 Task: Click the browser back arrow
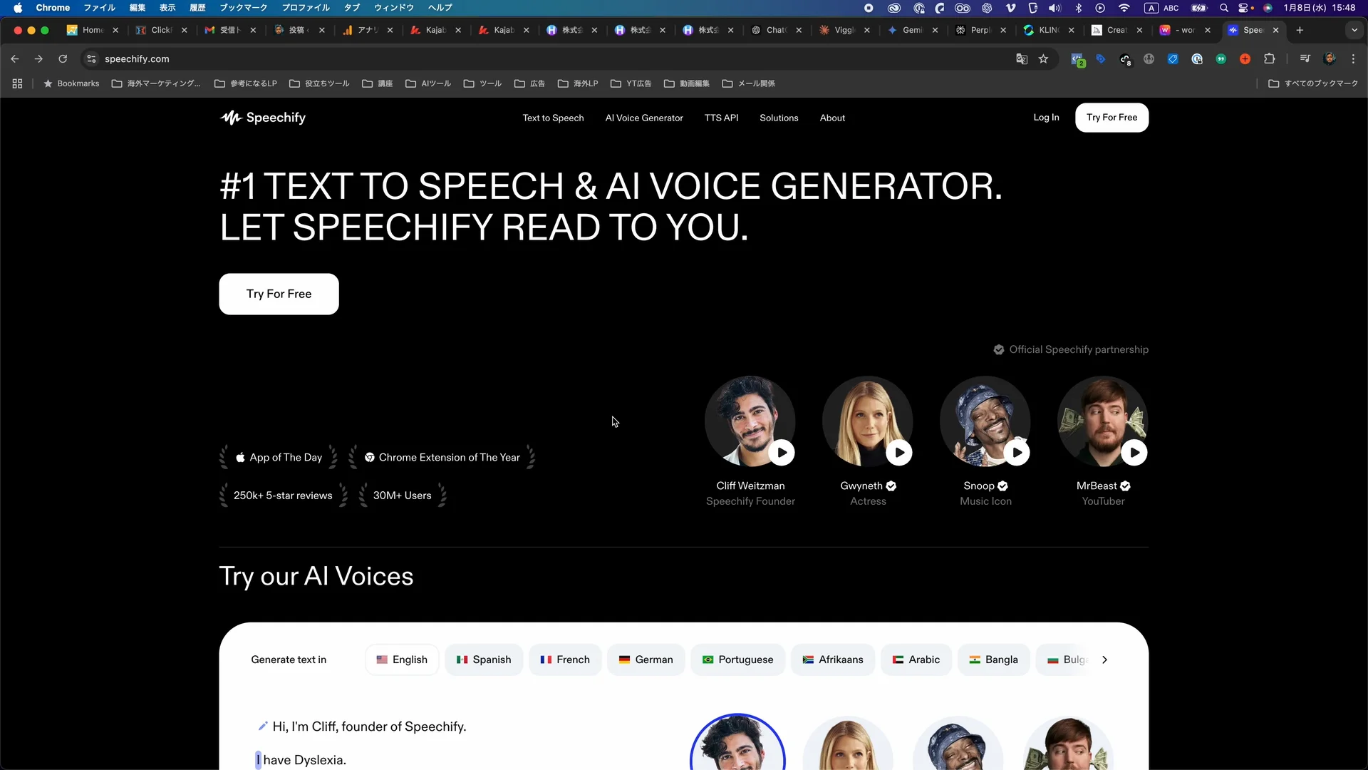click(x=15, y=59)
